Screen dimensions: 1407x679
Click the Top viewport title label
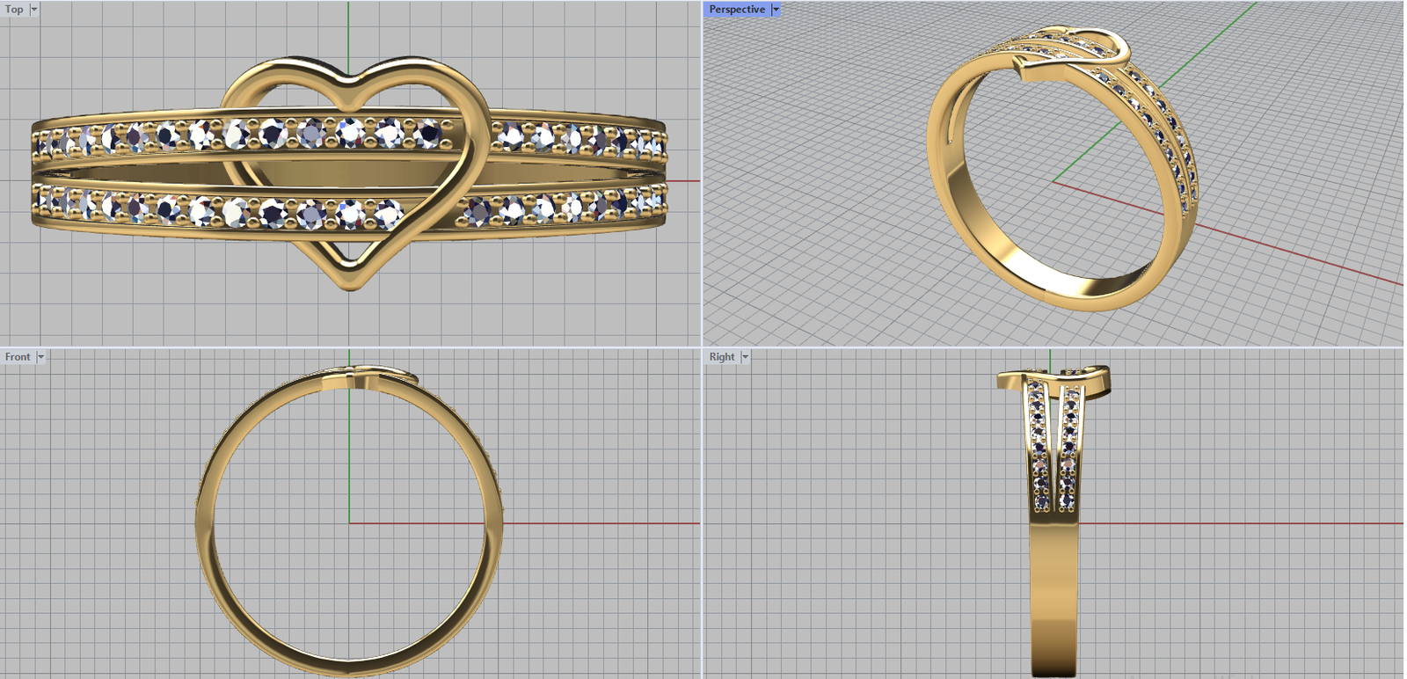pyautogui.click(x=14, y=10)
